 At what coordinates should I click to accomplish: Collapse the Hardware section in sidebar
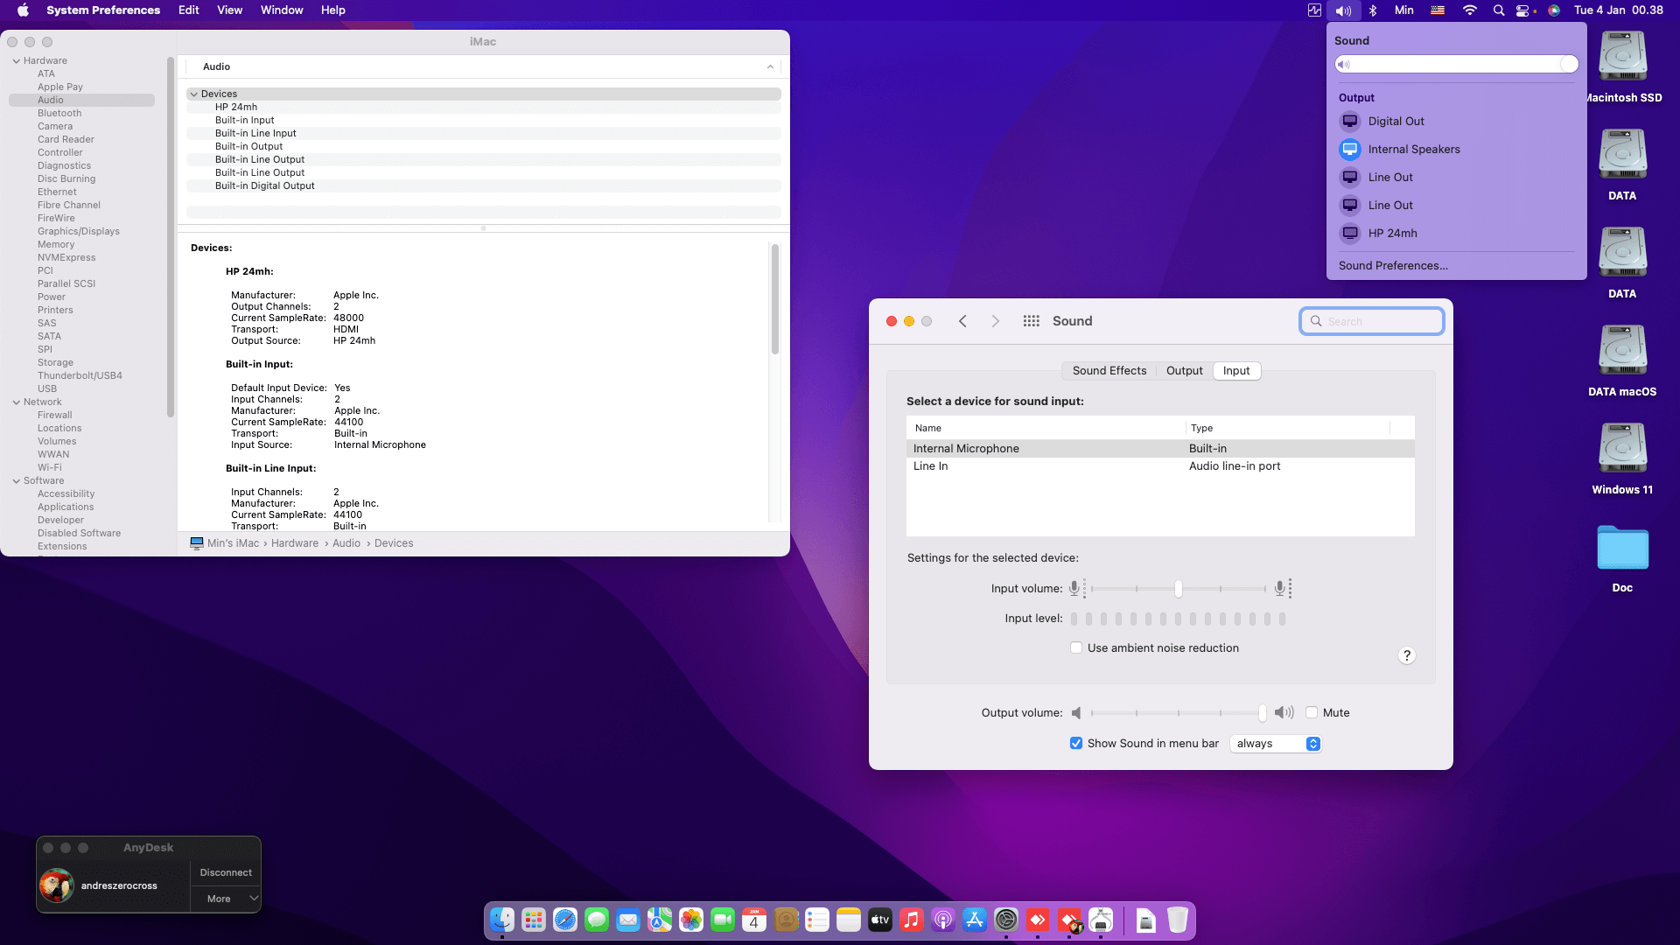(x=17, y=61)
